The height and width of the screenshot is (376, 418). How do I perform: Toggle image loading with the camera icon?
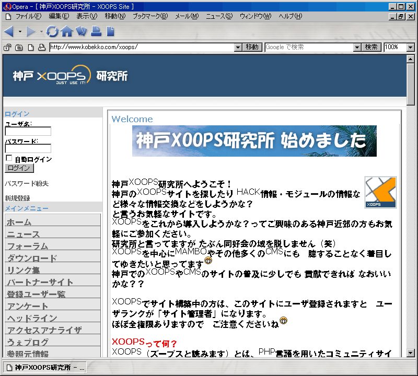click(x=19, y=48)
